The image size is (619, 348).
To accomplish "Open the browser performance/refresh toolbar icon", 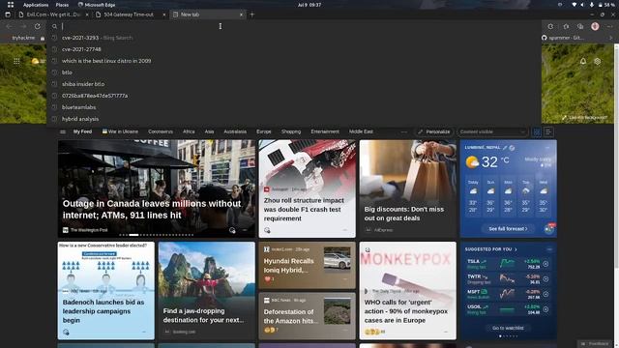I will [x=550, y=26].
